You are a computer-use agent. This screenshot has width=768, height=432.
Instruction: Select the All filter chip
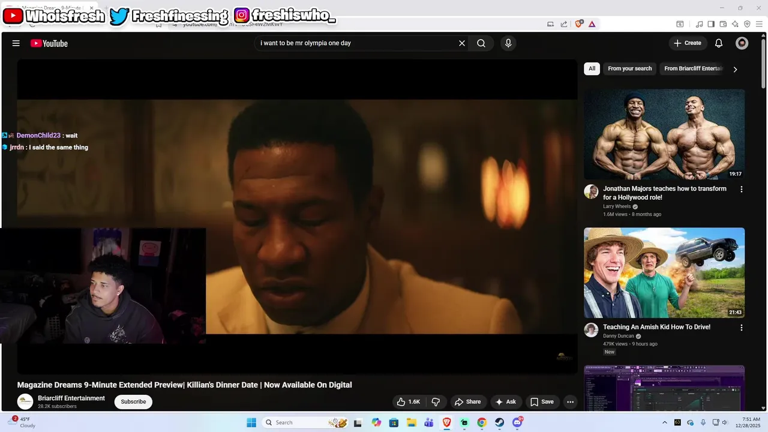coord(592,68)
